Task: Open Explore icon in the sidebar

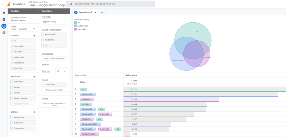Action: point(4,26)
